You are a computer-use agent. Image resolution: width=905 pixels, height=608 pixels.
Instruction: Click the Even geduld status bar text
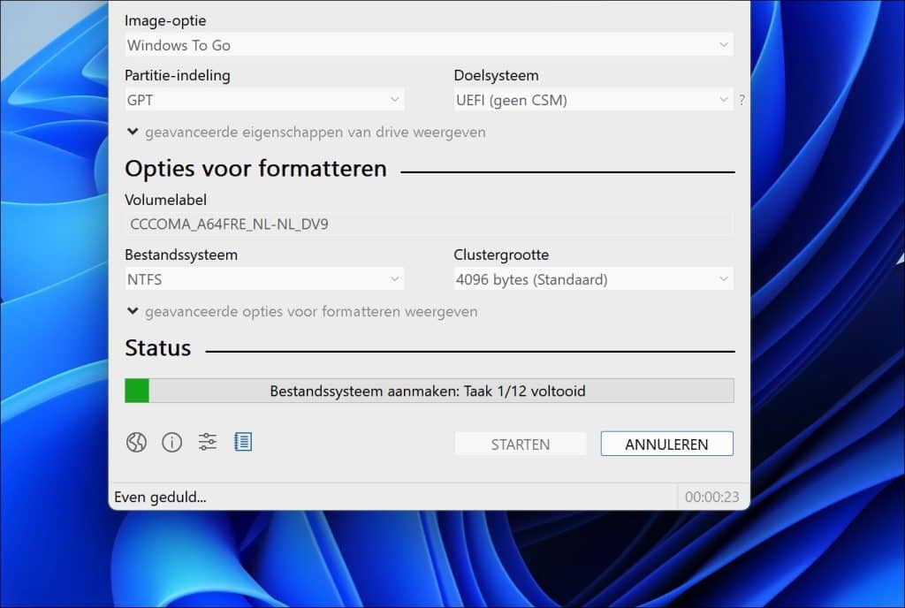[x=161, y=497]
